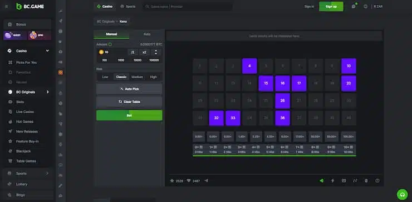This screenshot has height=202, width=412.
Task: Click the game search field
Action: pyautogui.click(x=188, y=7)
